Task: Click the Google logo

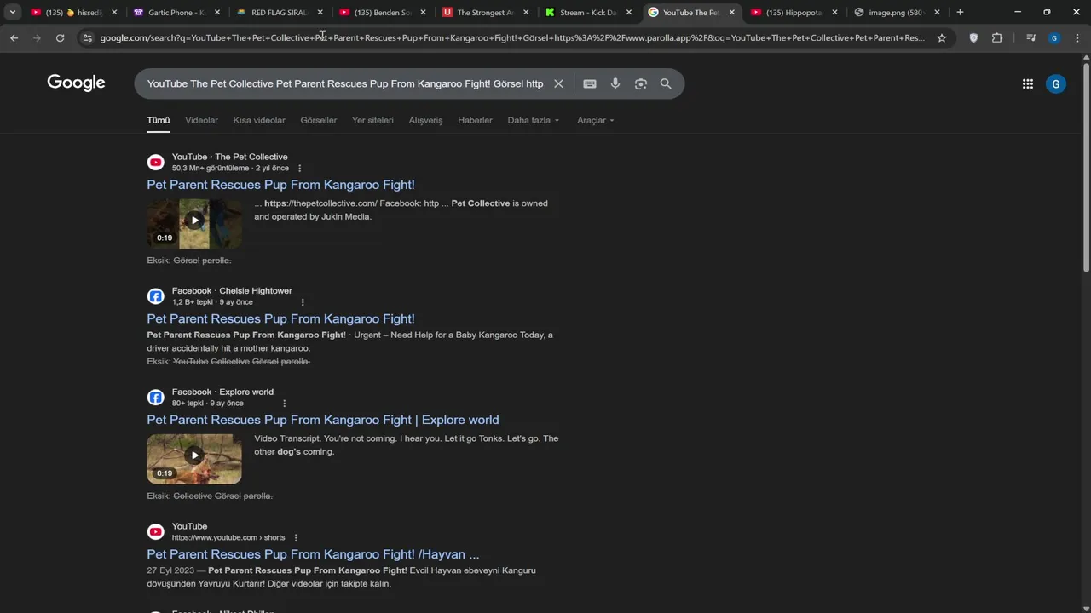Action: pos(76,83)
